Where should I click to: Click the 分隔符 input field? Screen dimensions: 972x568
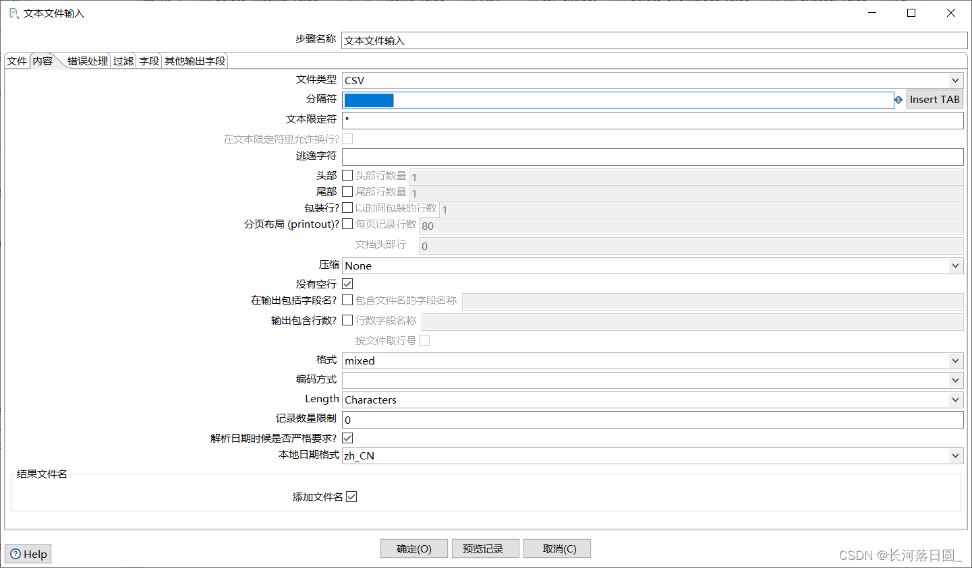(x=618, y=100)
